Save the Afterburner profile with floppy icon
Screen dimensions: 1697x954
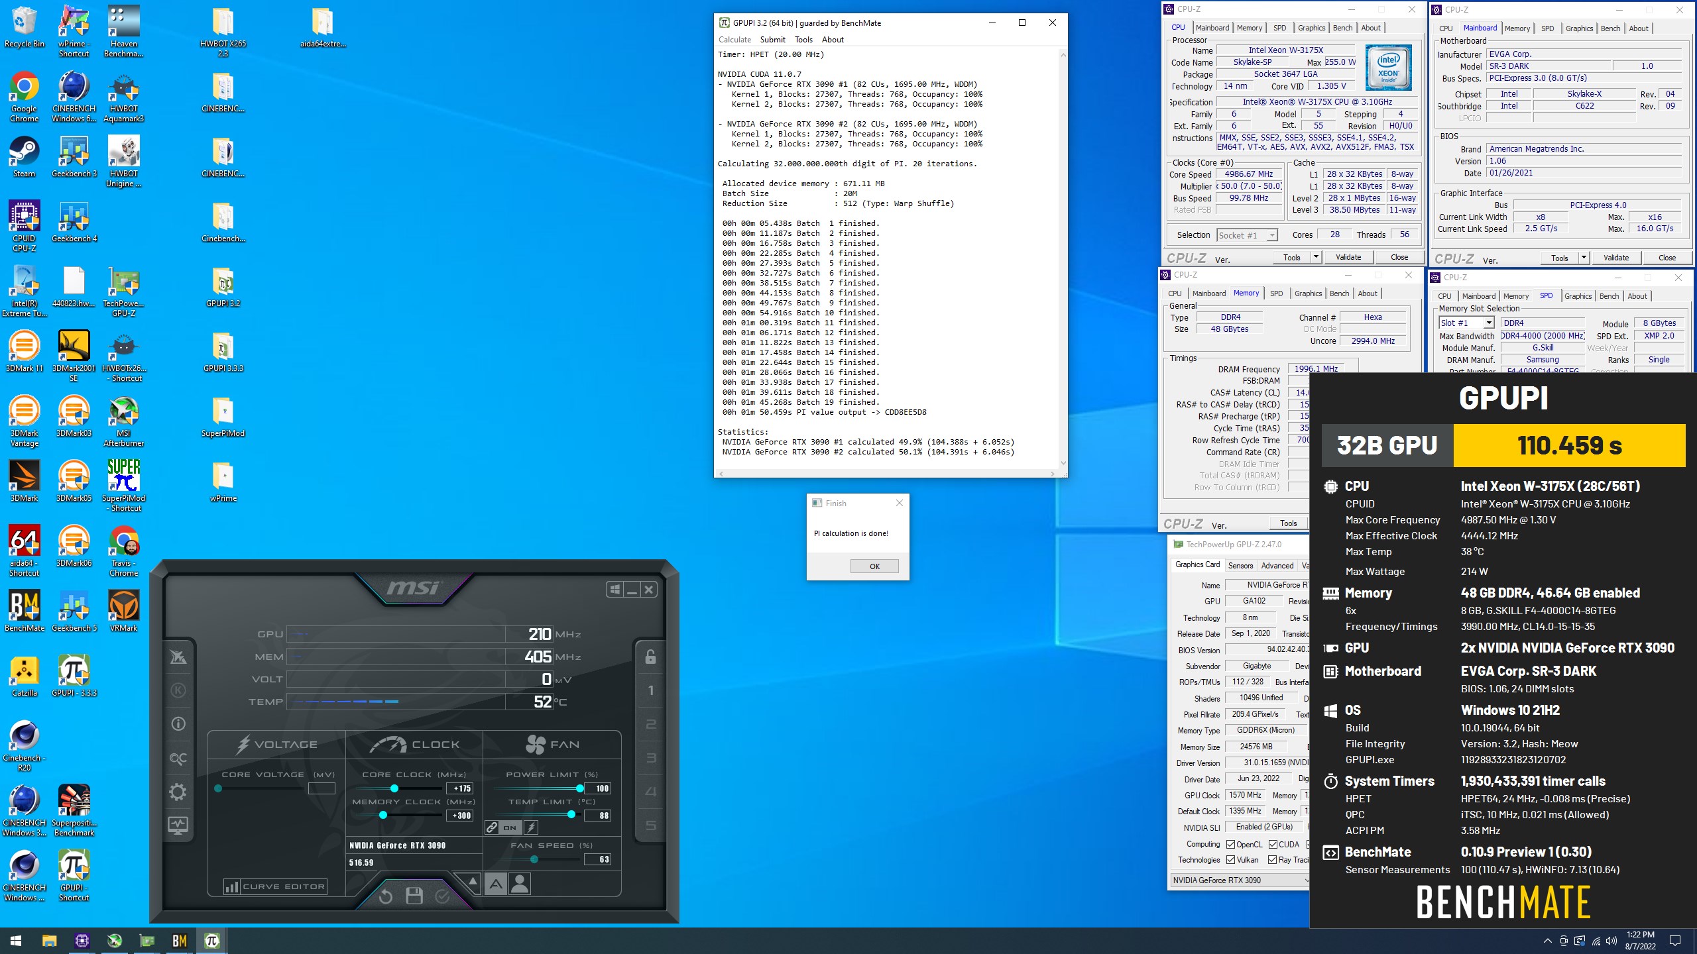pos(414,896)
